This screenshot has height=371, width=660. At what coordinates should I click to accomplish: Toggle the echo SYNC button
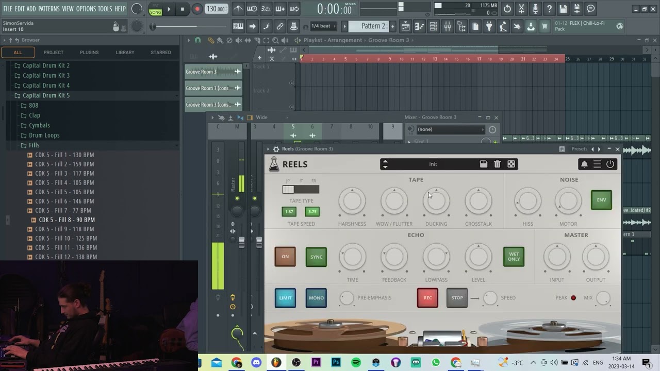coord(316,257)
